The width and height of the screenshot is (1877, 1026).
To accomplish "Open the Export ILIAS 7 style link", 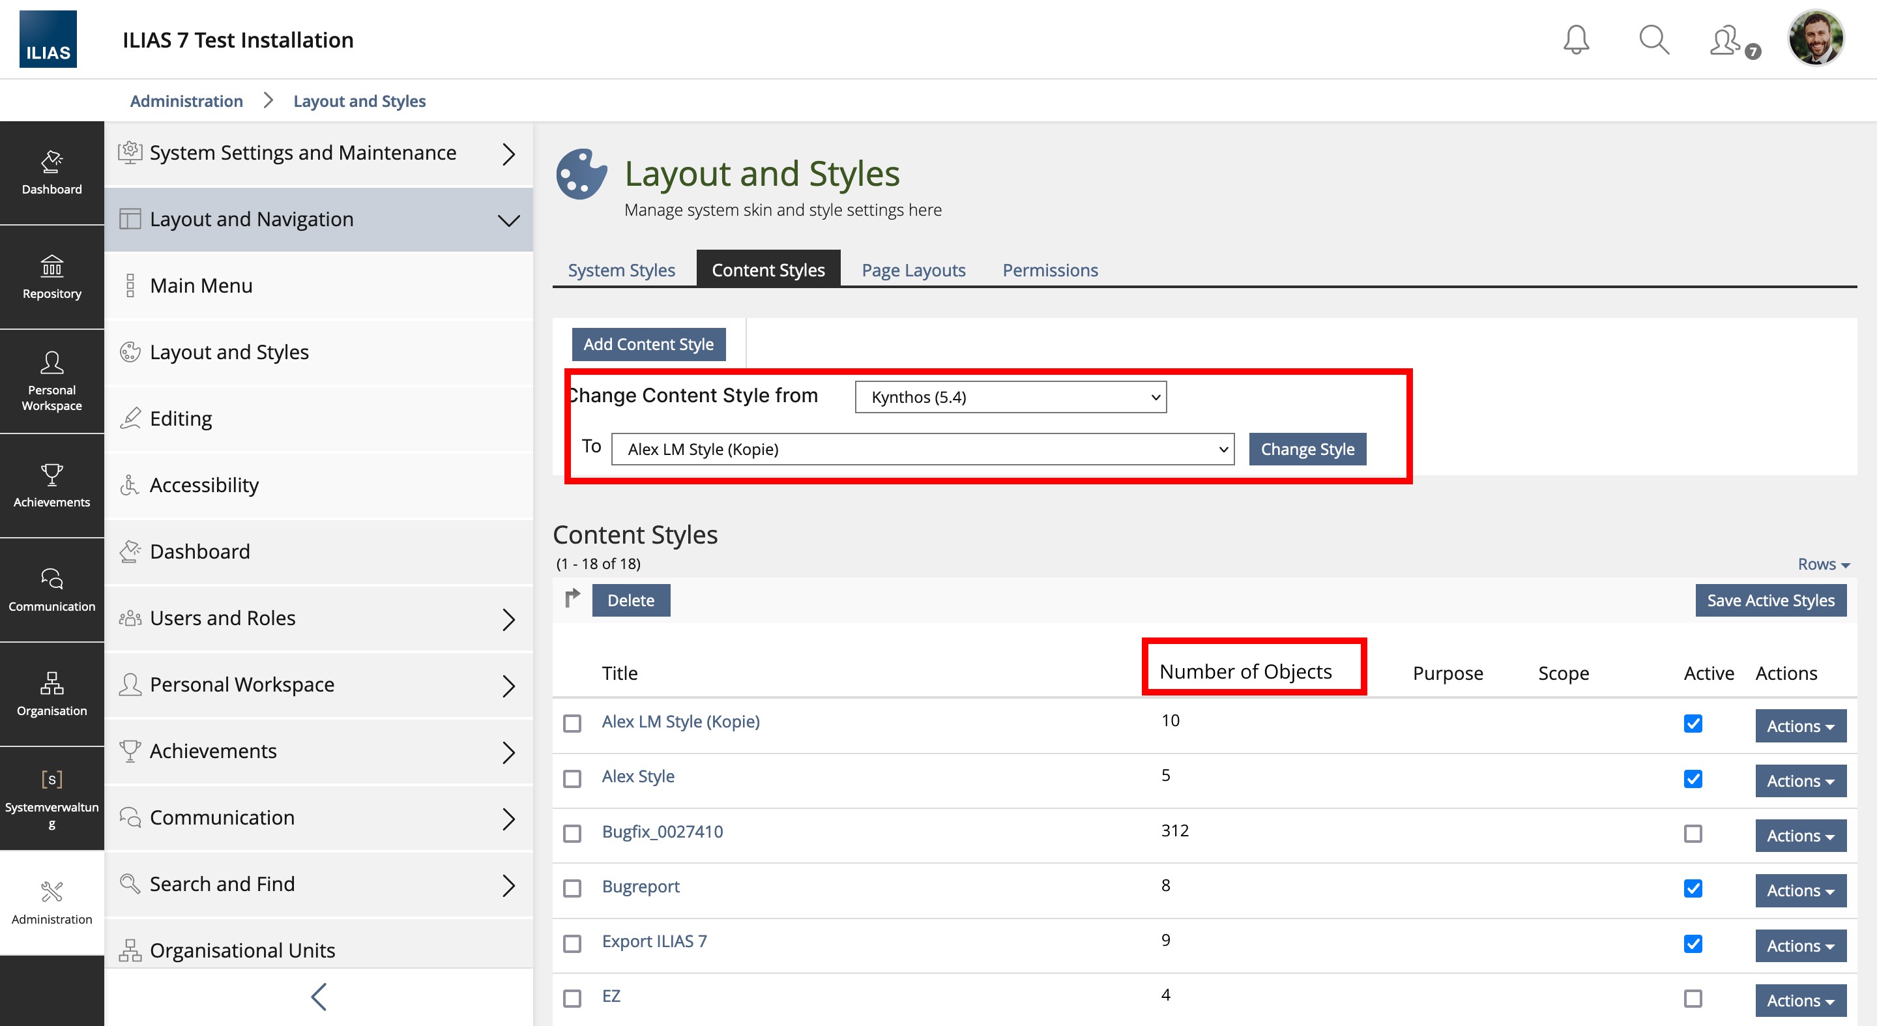I will point(654,941).
